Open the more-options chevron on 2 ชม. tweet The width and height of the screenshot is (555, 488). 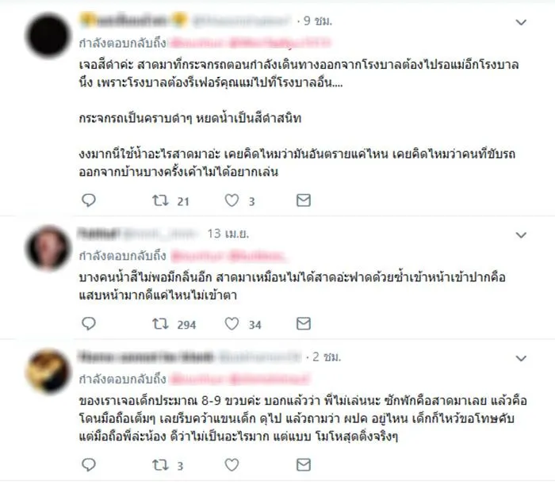pos(521,359)
